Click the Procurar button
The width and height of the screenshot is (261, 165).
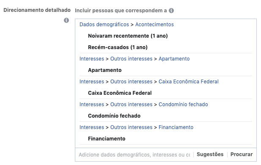[242, 154]
